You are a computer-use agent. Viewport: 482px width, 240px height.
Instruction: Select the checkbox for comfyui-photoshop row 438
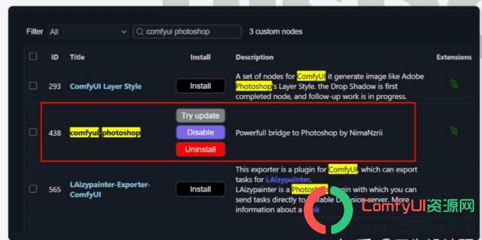pos(33,132)
